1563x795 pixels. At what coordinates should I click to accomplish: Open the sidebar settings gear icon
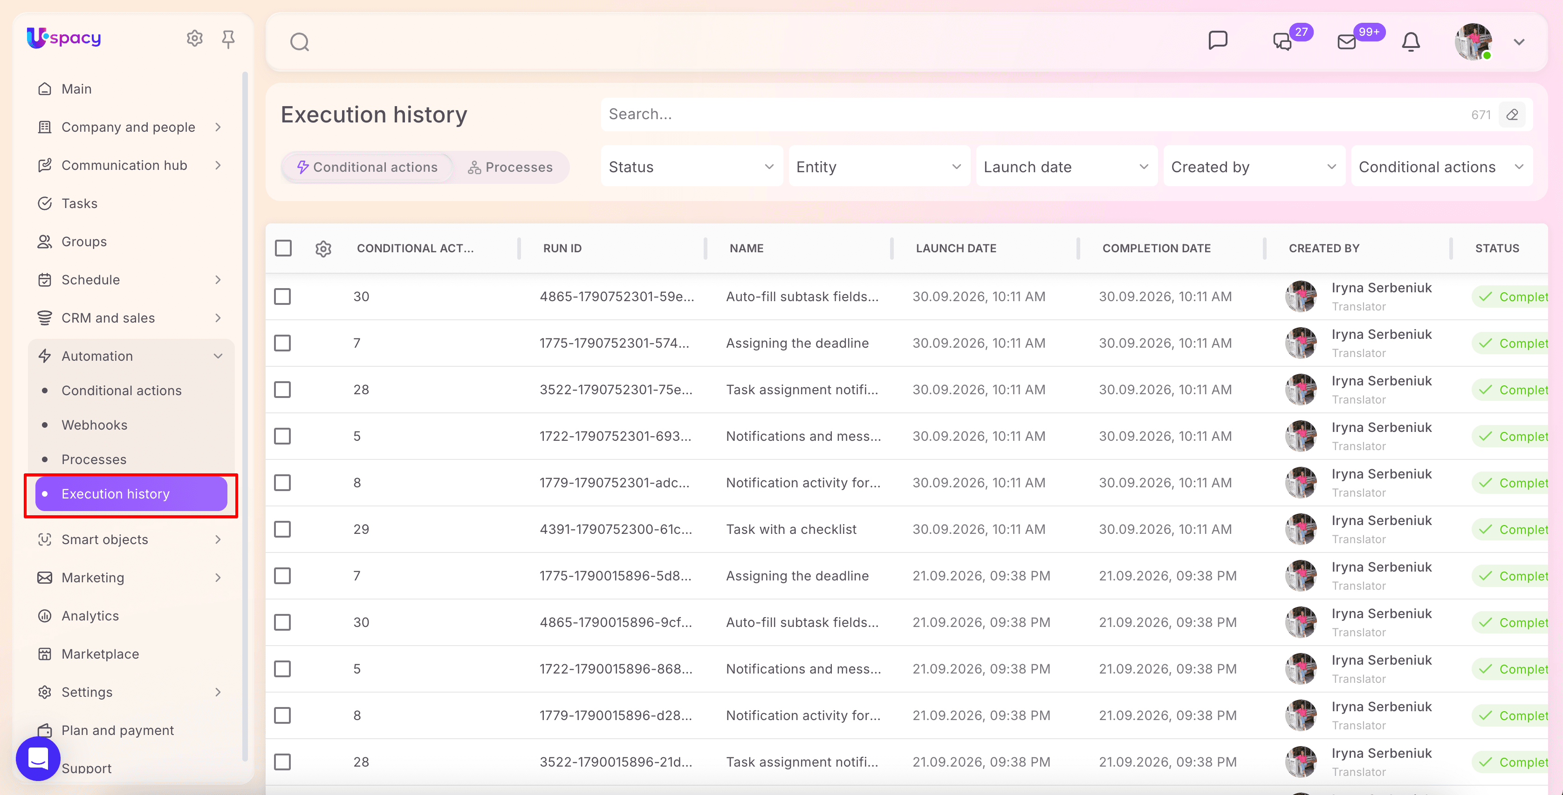click(194, 38)
